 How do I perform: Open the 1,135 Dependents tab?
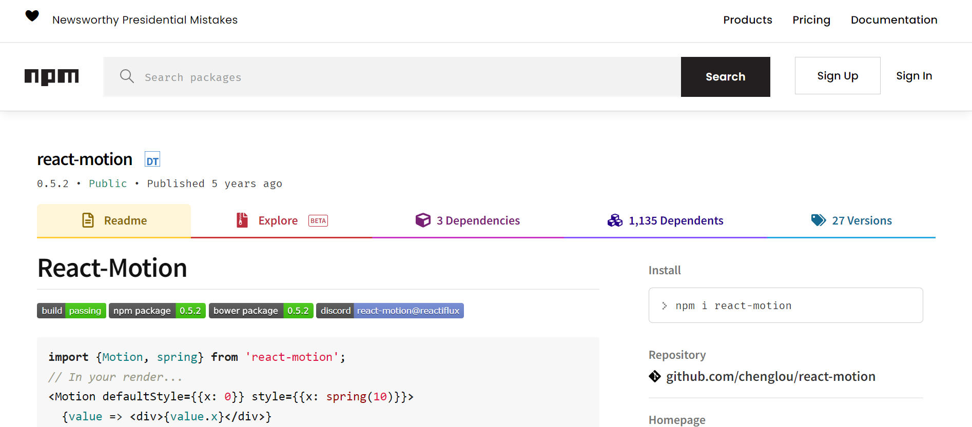675,221
